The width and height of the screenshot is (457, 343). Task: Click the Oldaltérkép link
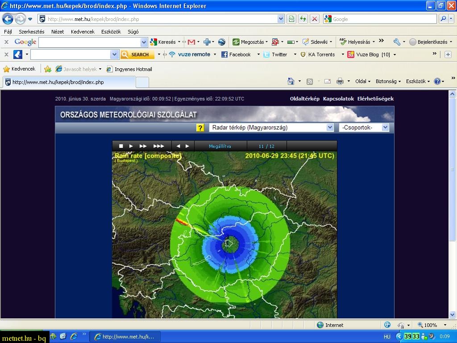pyautogui.click(x=304, y=99)
